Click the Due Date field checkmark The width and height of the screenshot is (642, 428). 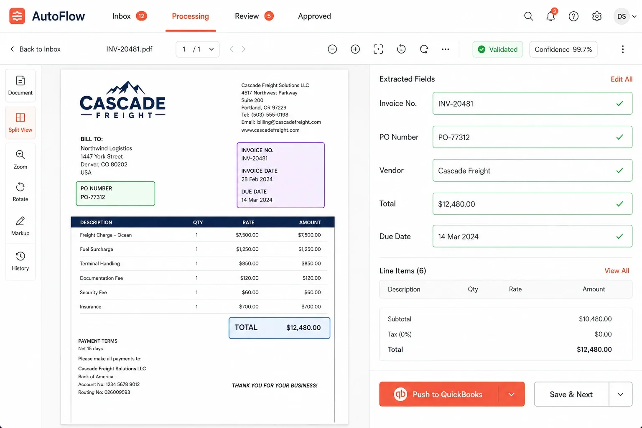tap(620, 237)
